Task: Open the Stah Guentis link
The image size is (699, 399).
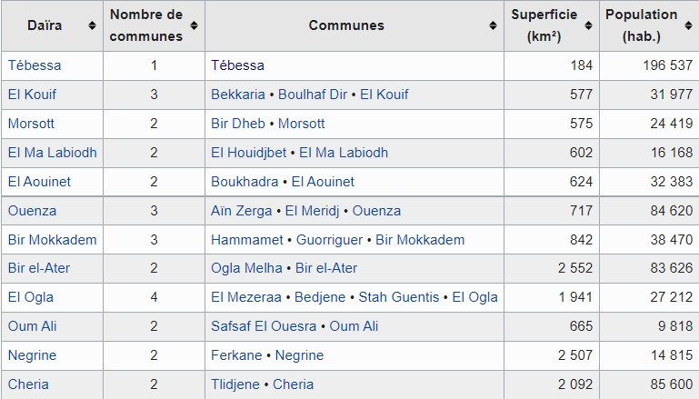Action: click(x=399, y=297)
